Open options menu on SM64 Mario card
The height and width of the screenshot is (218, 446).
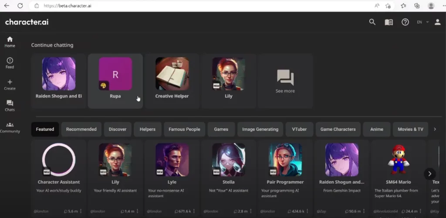tap(420, 211)
